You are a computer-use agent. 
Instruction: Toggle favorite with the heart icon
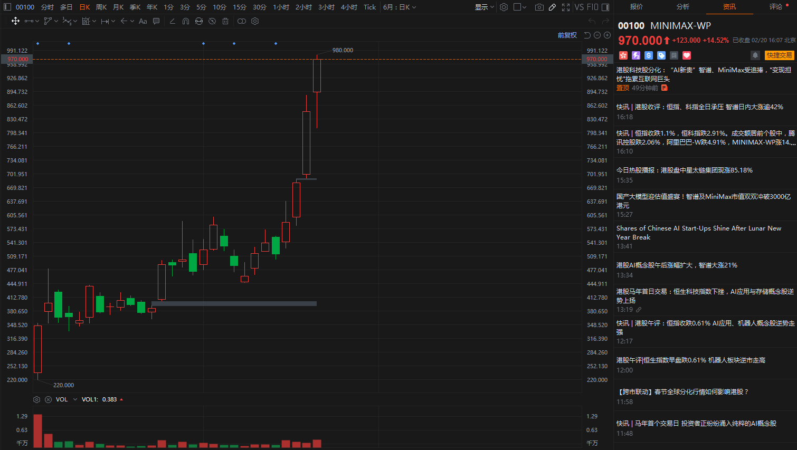tap(687, 55)
